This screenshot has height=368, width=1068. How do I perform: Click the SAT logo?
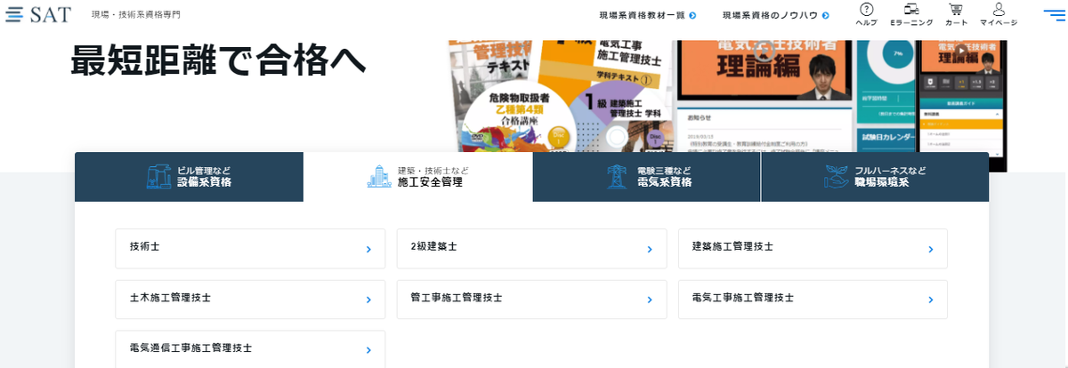(x=37, y=14)
